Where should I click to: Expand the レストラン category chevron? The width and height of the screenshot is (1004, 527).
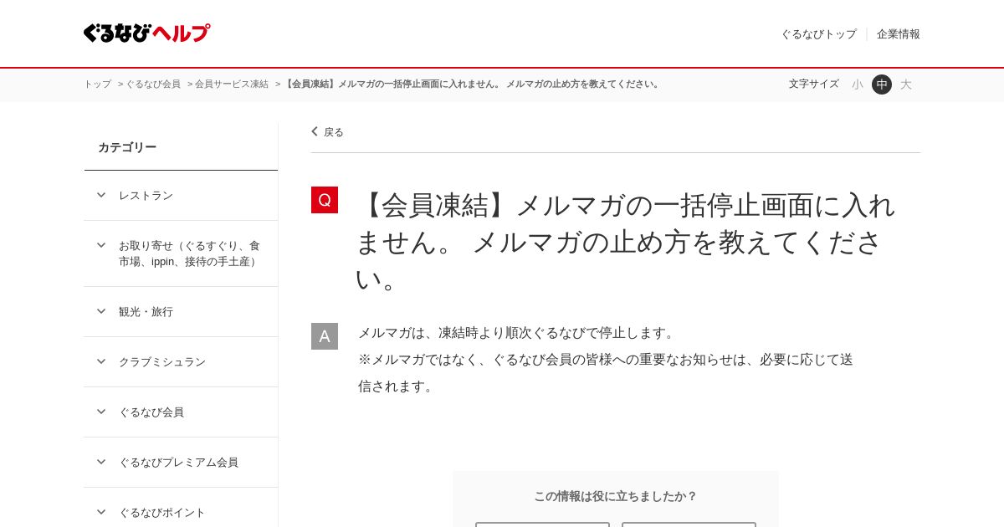tap(101, 195)
